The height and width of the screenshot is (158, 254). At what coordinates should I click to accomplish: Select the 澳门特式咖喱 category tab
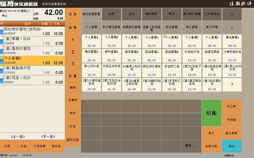click(x=192, y=14)
